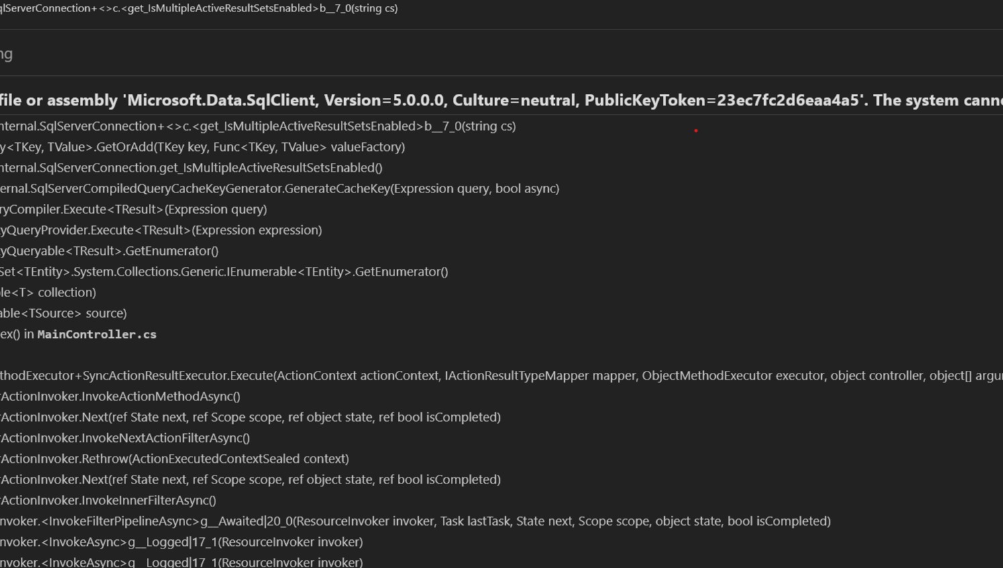Select the frame ending in "<T> collection)"
This screenshot has height=568, width=1003.
coord(48,292)
